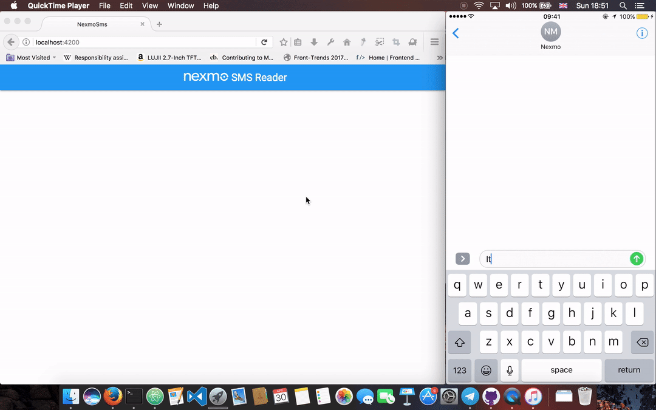Click the crop icon in Firefox toolbar
The image size is (656, 410).
tap(396, 43)
